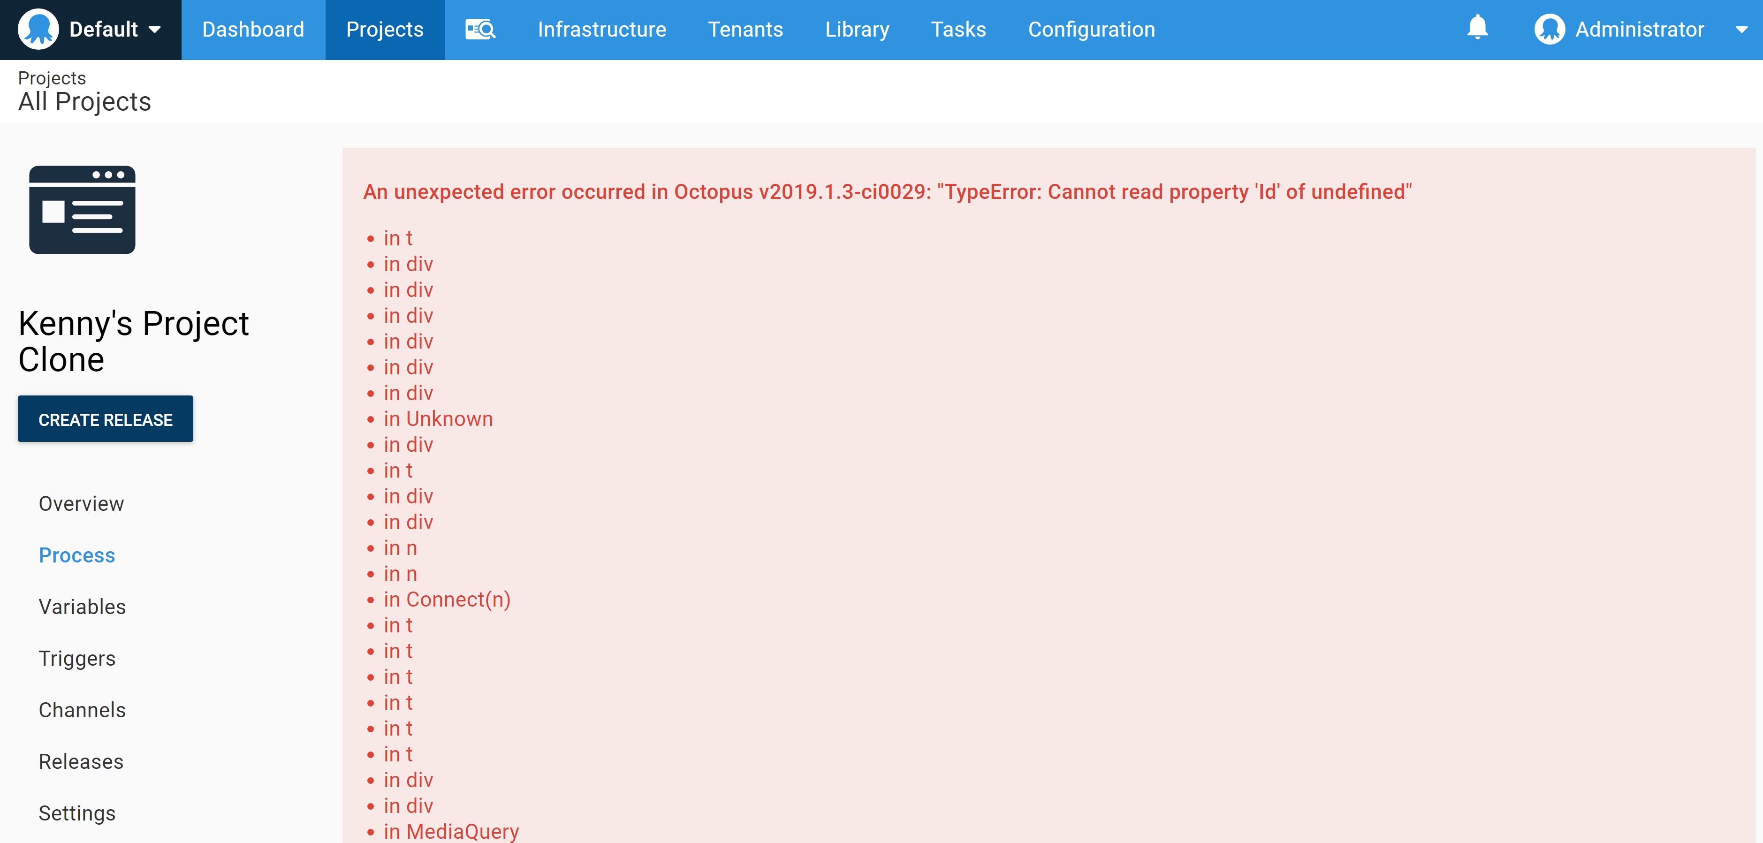Click the Administrator avatar icon

1550,30
